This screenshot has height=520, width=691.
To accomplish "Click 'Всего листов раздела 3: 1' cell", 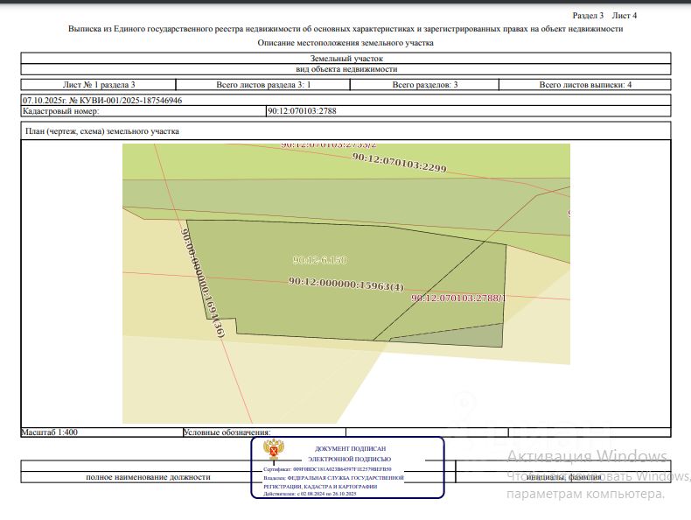I will tap(263, 85).
